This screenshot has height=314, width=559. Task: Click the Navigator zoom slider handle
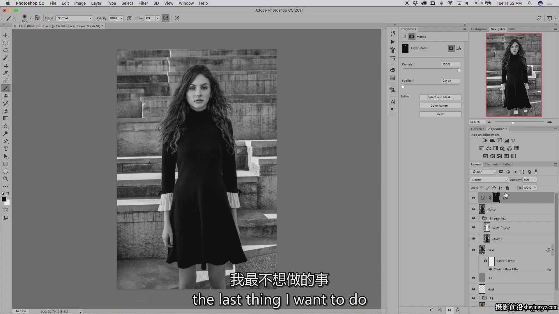[x=513, y=123]
